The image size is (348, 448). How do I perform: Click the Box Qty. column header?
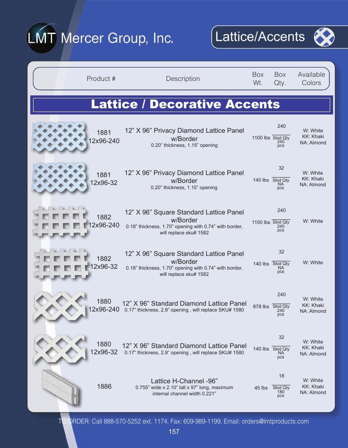pyautogui.click(x=280, y=78)
